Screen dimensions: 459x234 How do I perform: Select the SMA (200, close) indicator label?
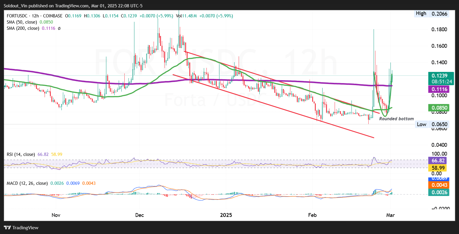(23, 28)
